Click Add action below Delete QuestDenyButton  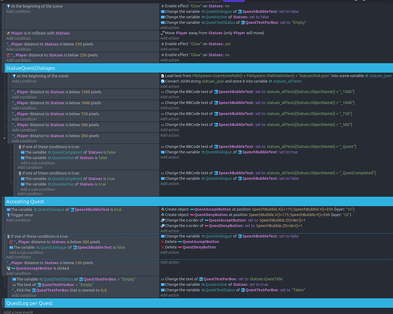[170, 252]
